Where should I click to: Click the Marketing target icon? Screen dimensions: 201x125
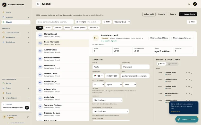3,37
